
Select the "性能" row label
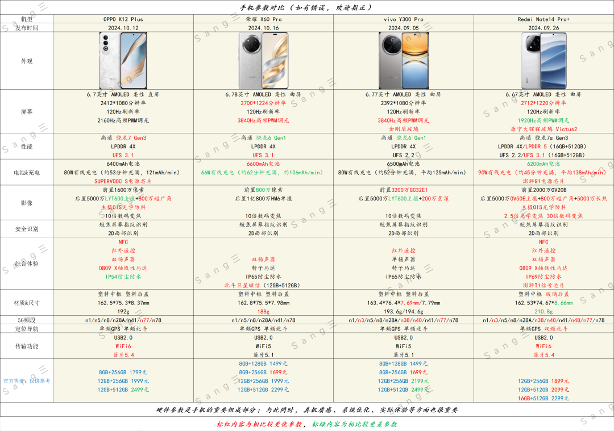(27, 147)
